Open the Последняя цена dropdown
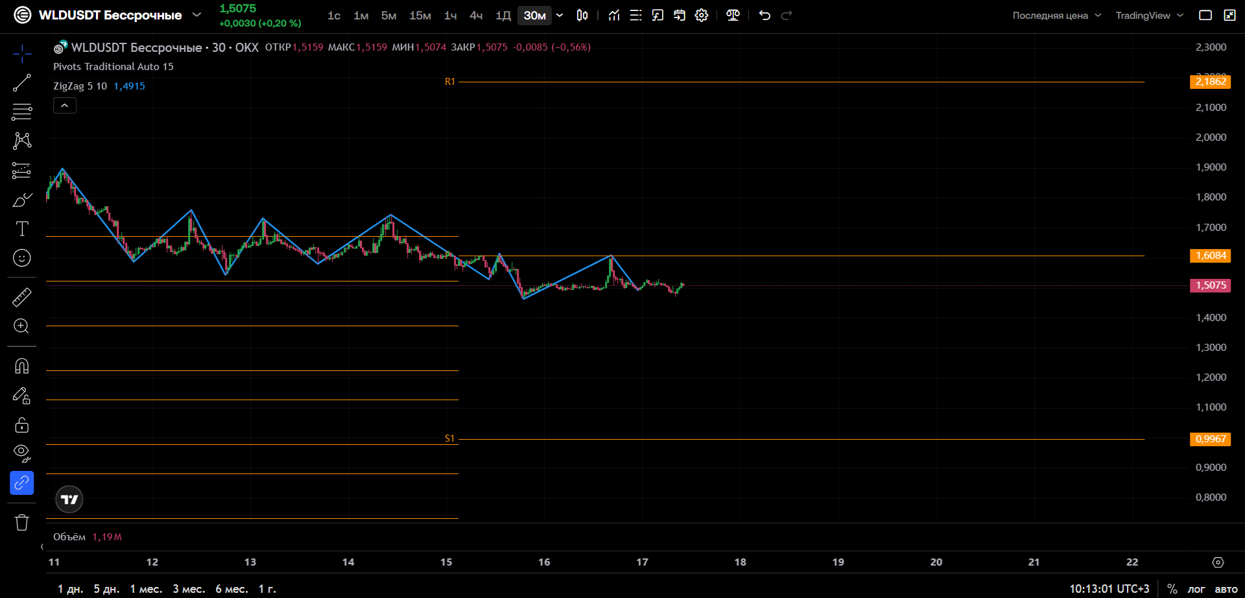 click(1057, 16)
